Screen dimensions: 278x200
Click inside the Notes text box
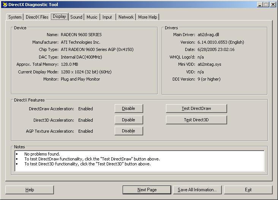click(x=139, y=161)
